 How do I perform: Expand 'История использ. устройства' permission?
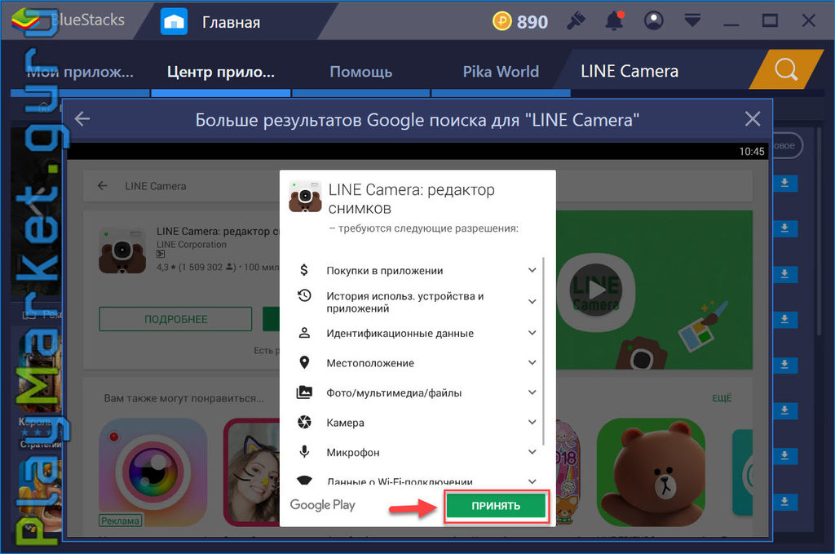(x=532, y=302)
